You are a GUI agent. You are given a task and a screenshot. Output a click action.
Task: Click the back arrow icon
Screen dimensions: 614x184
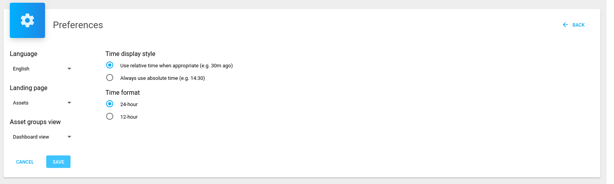[565, 25]
